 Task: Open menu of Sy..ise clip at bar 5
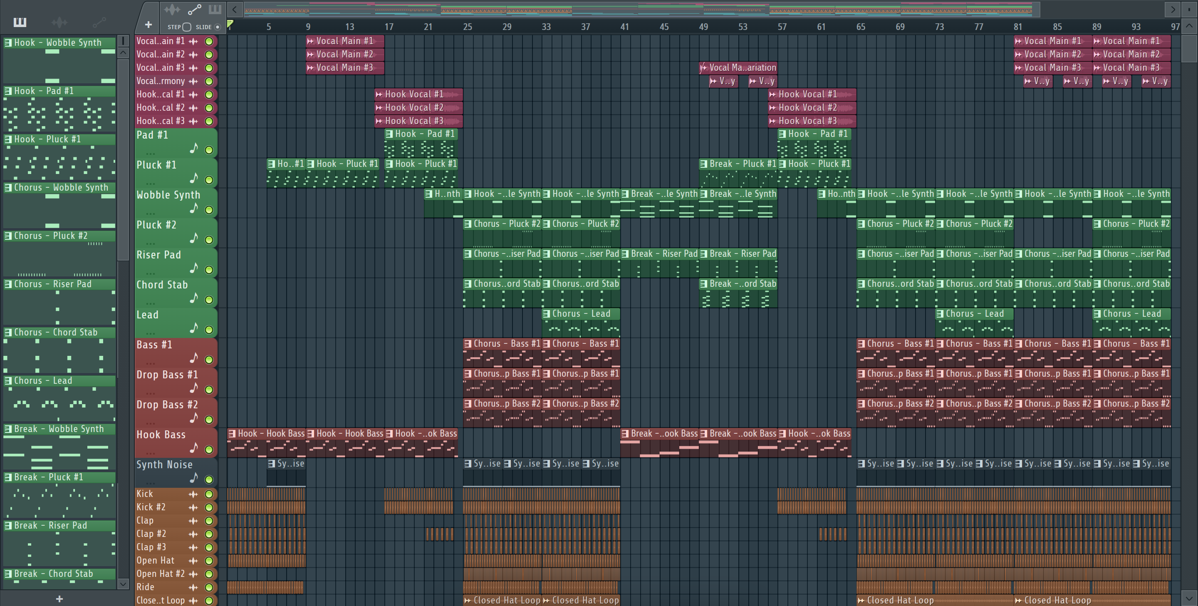[272, 464]
